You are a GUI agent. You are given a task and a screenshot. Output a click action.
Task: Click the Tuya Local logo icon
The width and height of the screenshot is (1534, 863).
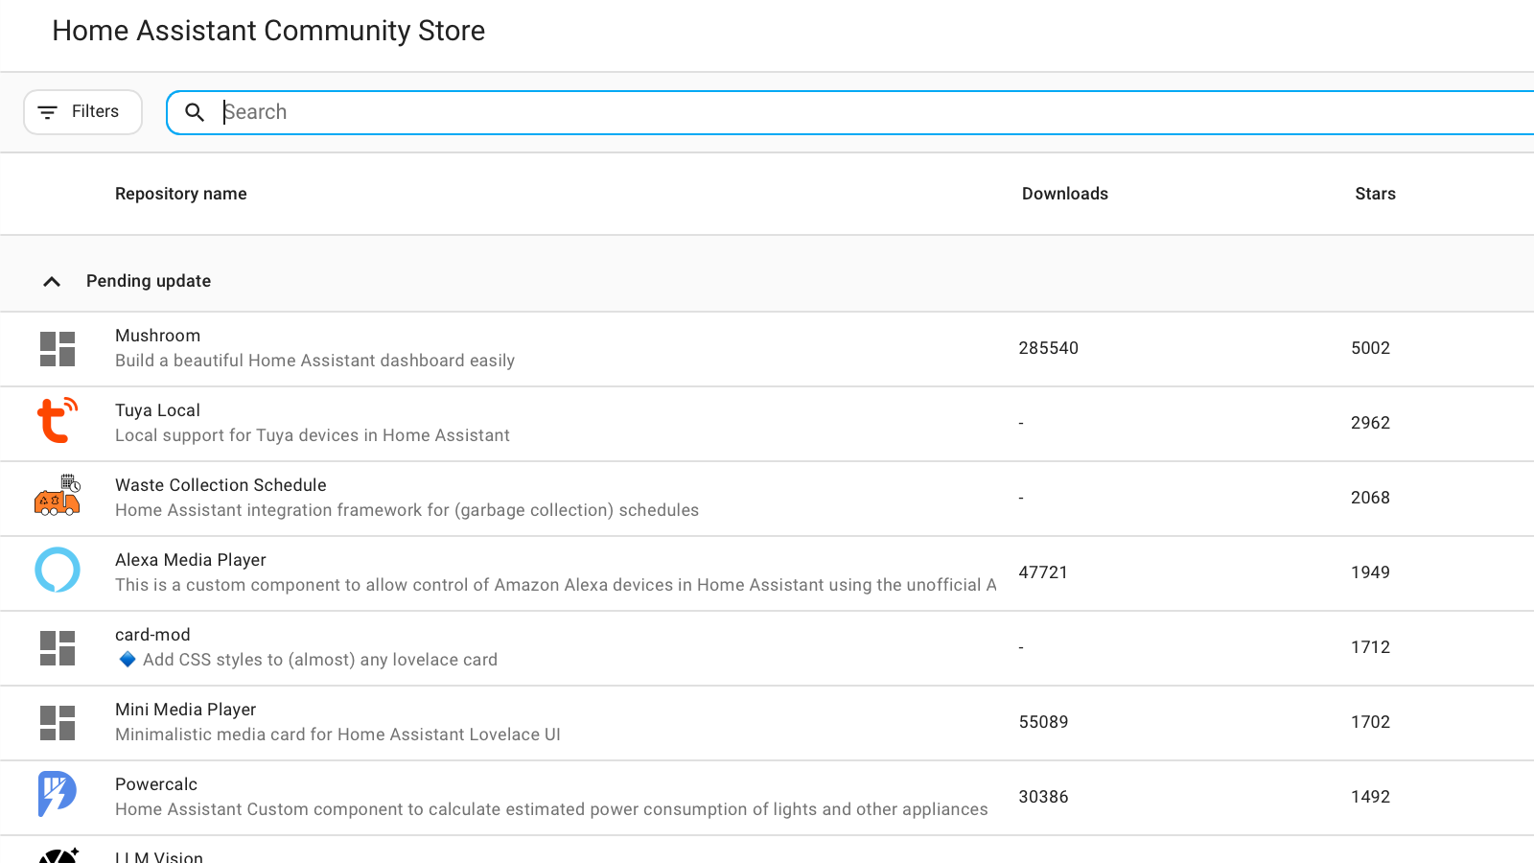[x=58, y=421]
